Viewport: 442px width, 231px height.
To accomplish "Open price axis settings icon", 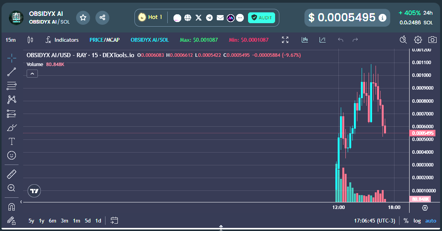I will tap(425, 208).
